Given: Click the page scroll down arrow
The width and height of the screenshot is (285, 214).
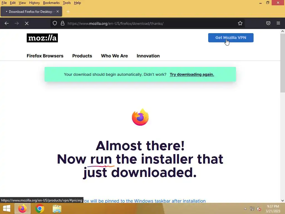Looking at the screenshot, I should coord(282,201).
